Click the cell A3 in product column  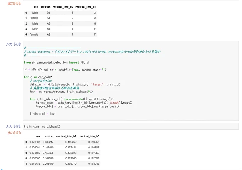coord(48,23)
